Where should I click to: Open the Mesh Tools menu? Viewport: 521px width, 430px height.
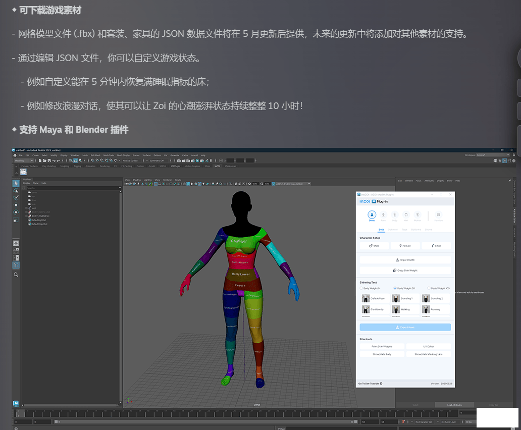pos(109,155)
